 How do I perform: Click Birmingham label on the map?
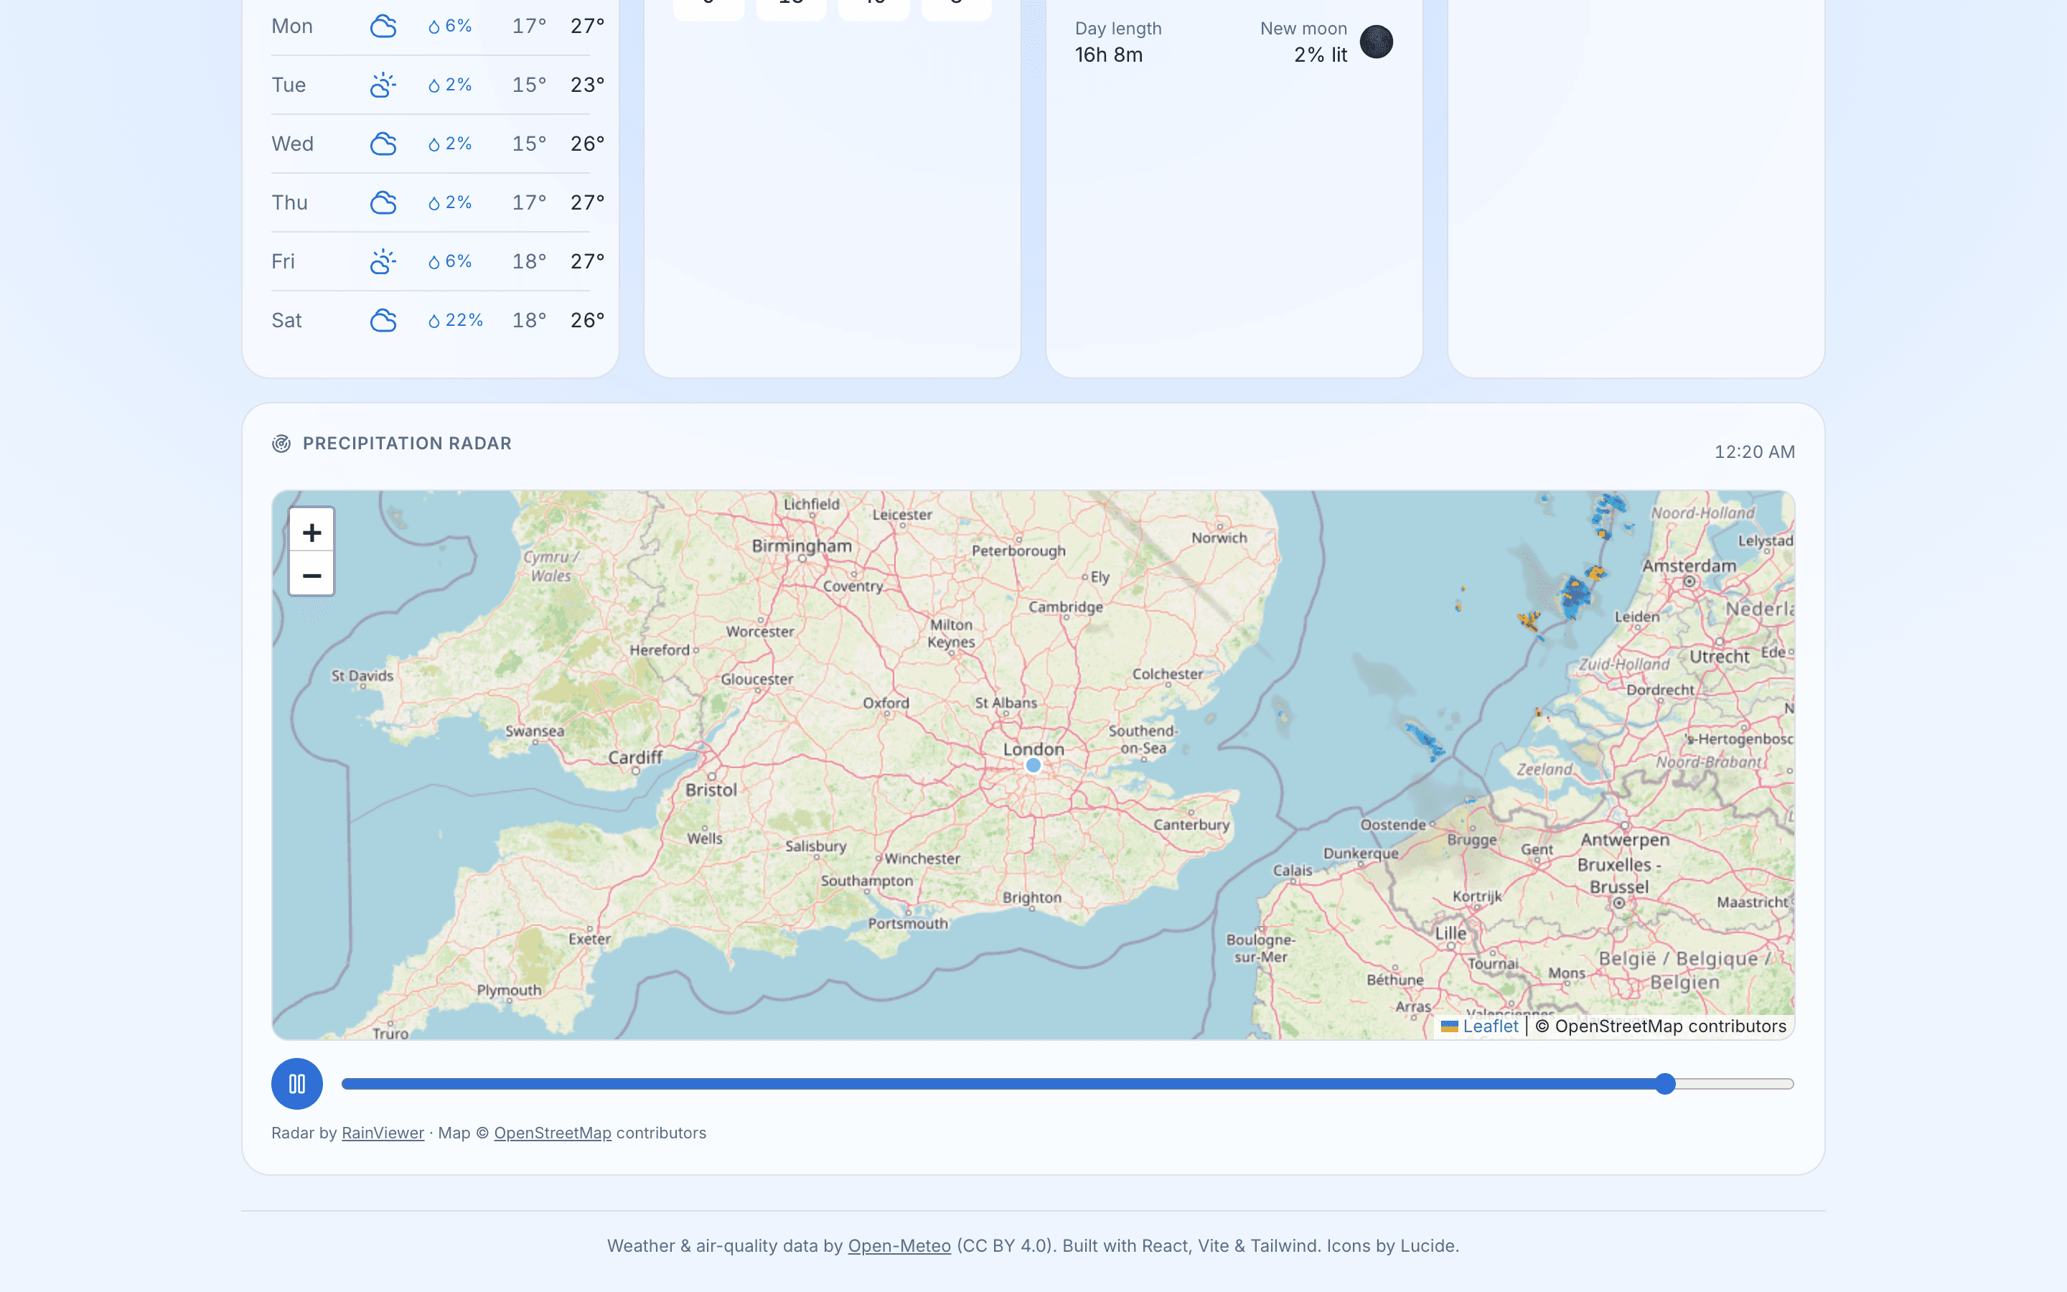[x=801, y=546]
